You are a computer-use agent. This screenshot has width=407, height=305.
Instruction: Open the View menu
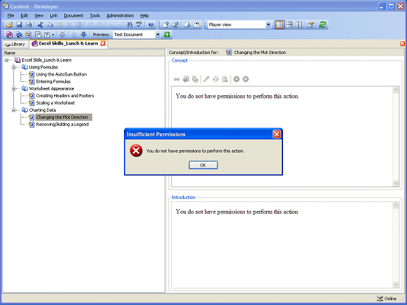point(39,15)
